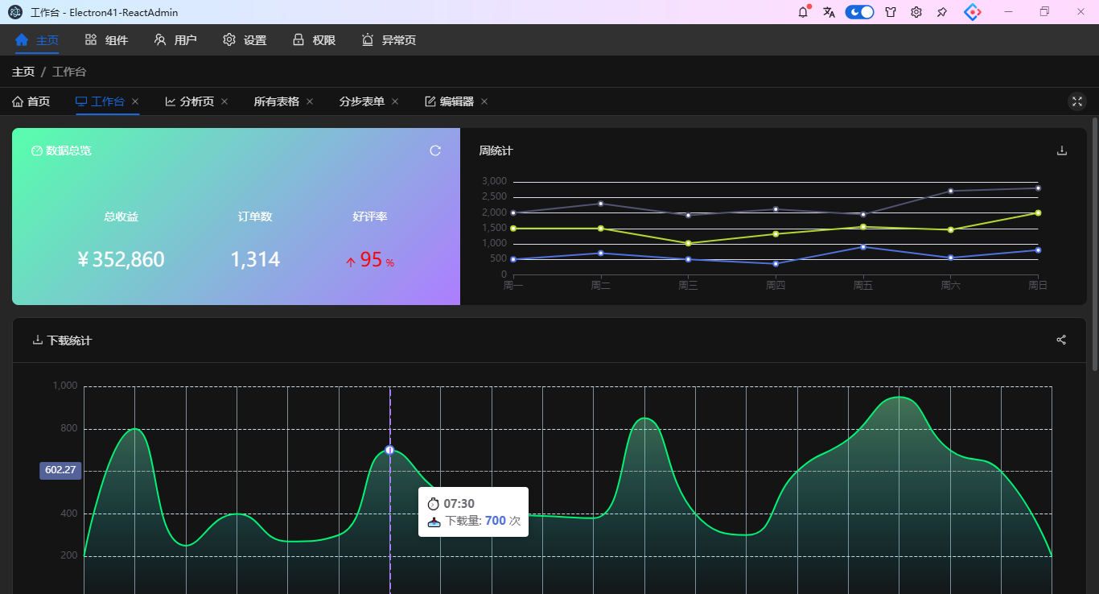Open the notifications bell
The width and height of the screenshot is (1099, 594).
coord(803,12)
